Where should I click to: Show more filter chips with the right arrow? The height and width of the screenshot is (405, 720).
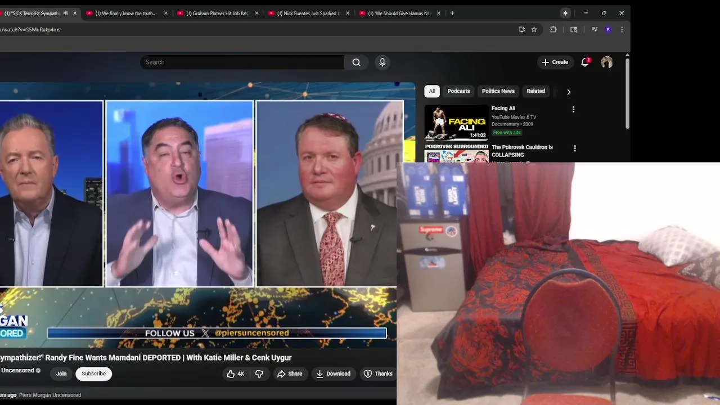pyautogui.click(x=569, y=92)
